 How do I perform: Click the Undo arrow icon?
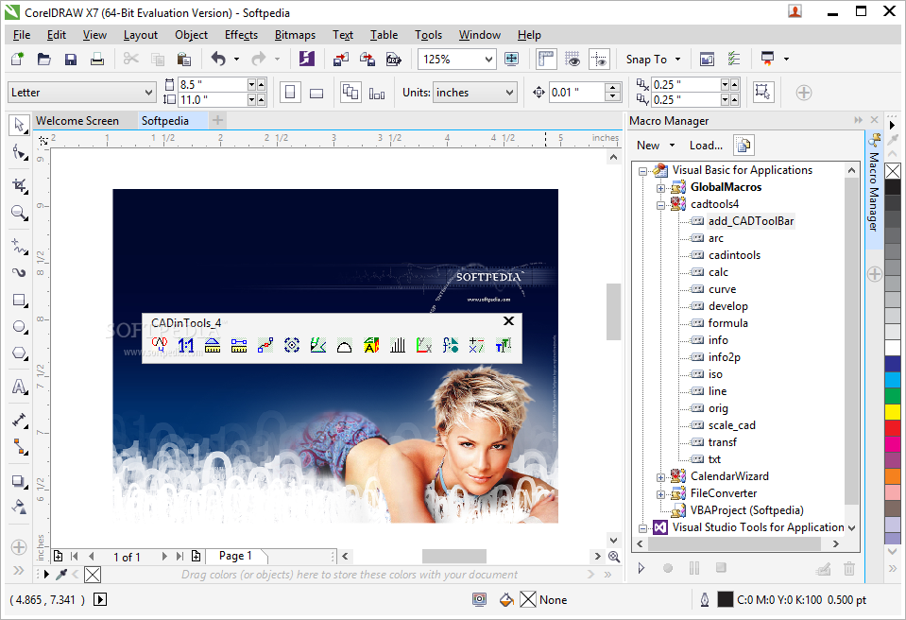[x=218, y=59]
